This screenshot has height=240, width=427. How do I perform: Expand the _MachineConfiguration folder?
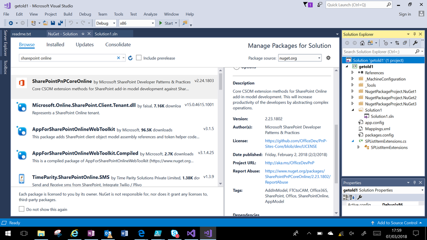coord(353,79)
